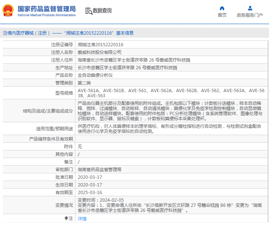Click the 首页 home icon
The width and height of the screenshot is (269, 225).
(222, 8)
